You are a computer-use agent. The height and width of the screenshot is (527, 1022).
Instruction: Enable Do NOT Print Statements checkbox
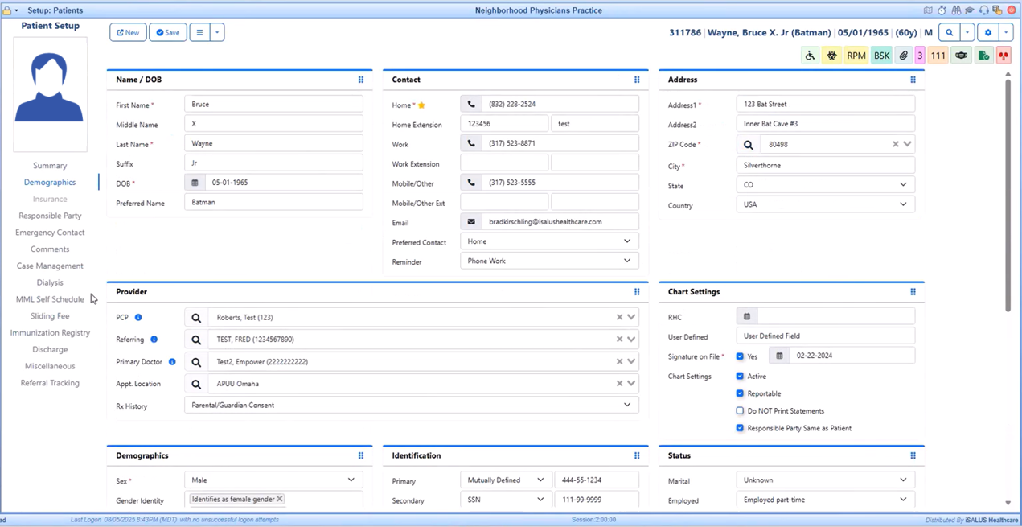pos(740,411)
